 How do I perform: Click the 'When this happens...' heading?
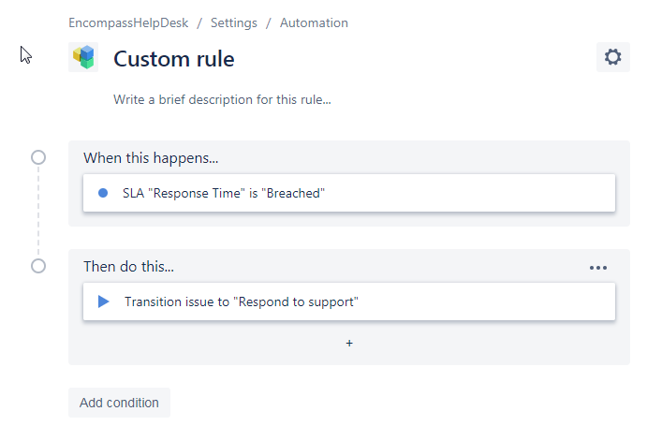click(151, 158)
